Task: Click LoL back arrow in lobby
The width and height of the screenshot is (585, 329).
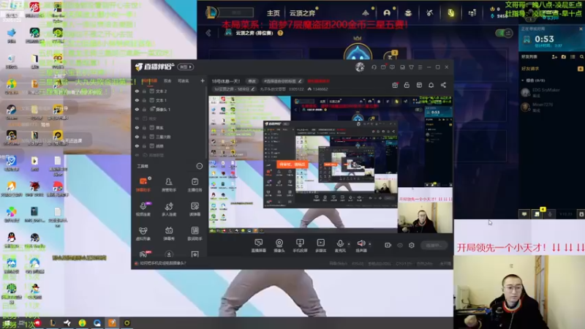Action: point(208,33)
